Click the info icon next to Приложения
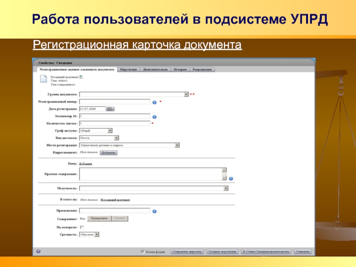 pyautogui.click(x=154, y=211)
